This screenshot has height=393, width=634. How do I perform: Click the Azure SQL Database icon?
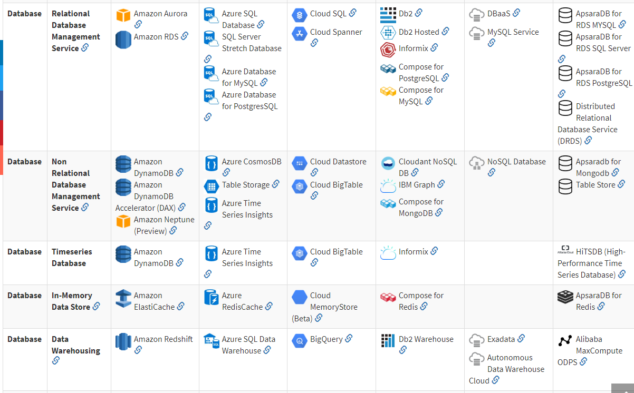coord(212,16)
